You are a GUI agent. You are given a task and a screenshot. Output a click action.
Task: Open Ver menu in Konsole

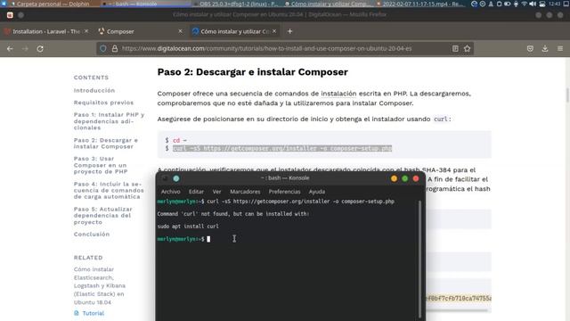point(216,192)
